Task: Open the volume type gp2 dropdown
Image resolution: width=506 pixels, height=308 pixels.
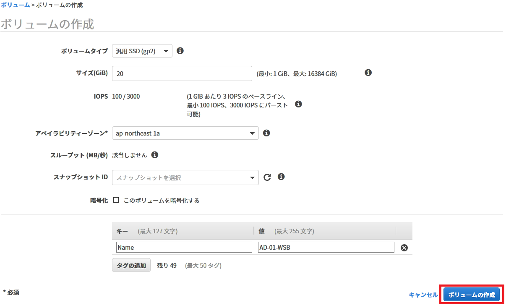Action: click(x=142, y=51)
